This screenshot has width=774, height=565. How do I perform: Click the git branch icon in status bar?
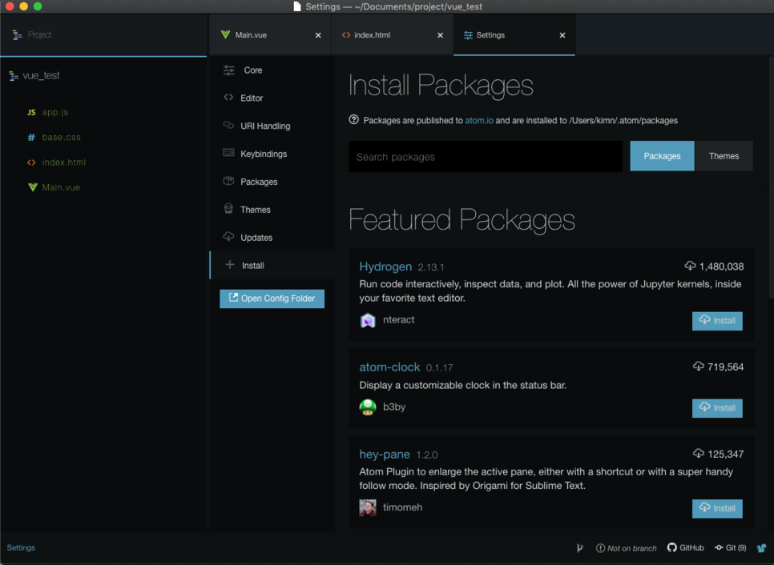pyautogui.click(x=579, y=547)
